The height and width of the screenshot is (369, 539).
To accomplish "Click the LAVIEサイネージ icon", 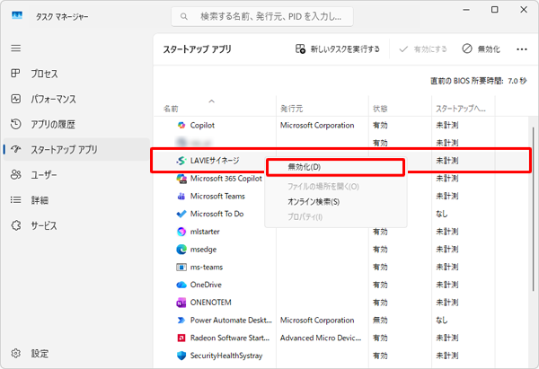I will (181, 161).
